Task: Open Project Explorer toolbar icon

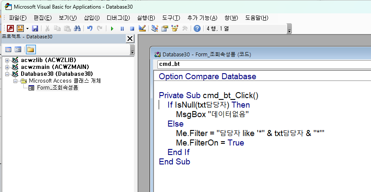Action: pos(155,28)
